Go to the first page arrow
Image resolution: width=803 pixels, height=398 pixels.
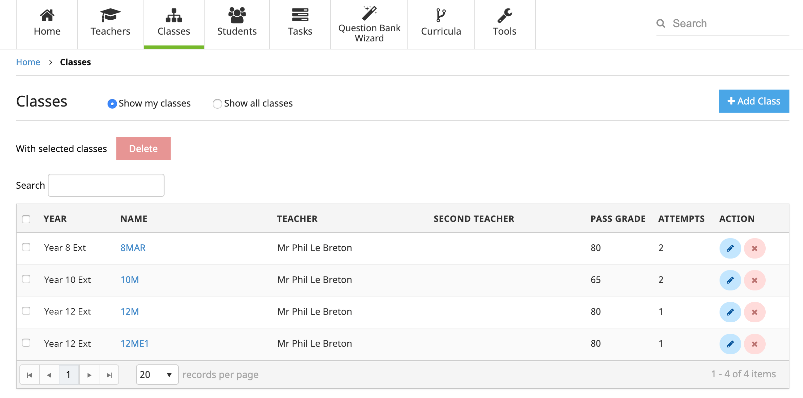coord(30,375)
